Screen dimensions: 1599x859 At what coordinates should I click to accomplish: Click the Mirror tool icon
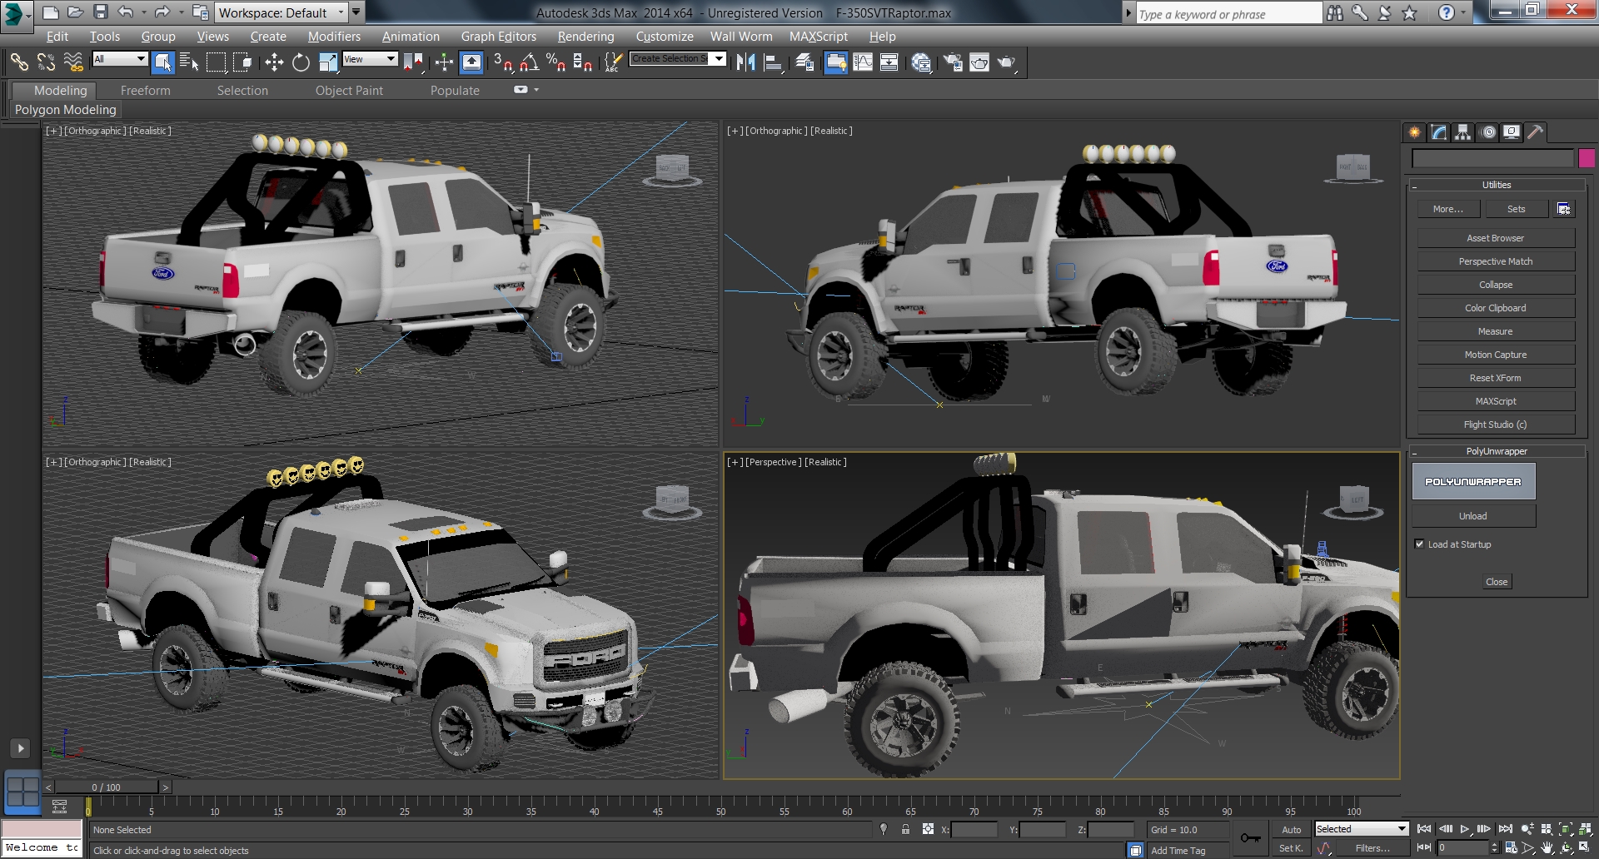click(x=745, y=62)
